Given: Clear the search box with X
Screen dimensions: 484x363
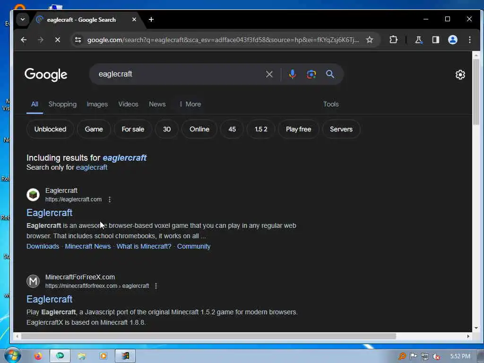Looking at the screenshot, I should click(x=269, y=74).
